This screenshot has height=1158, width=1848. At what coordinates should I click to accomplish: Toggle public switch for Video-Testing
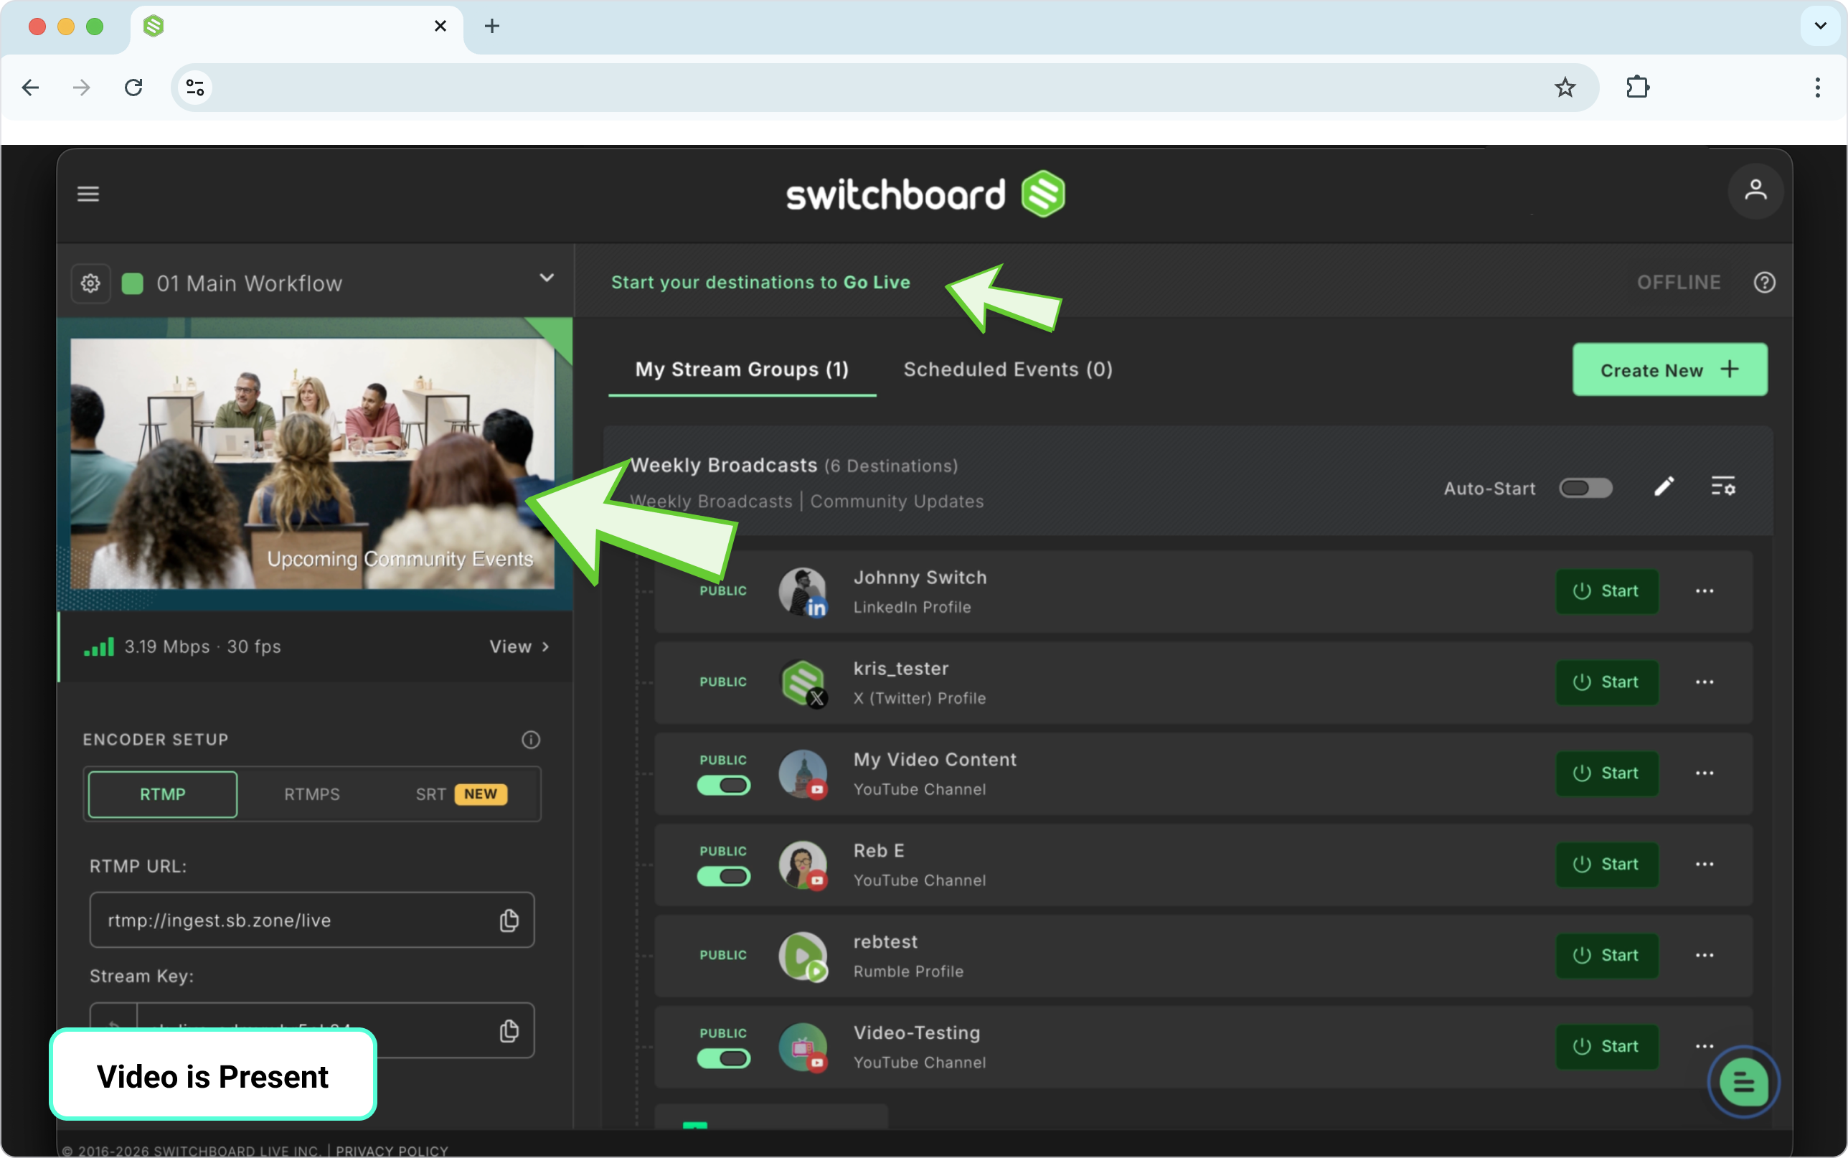(x=723, y=1058)
